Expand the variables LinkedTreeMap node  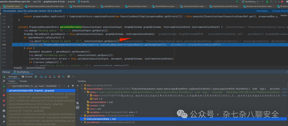coord(85,112)
